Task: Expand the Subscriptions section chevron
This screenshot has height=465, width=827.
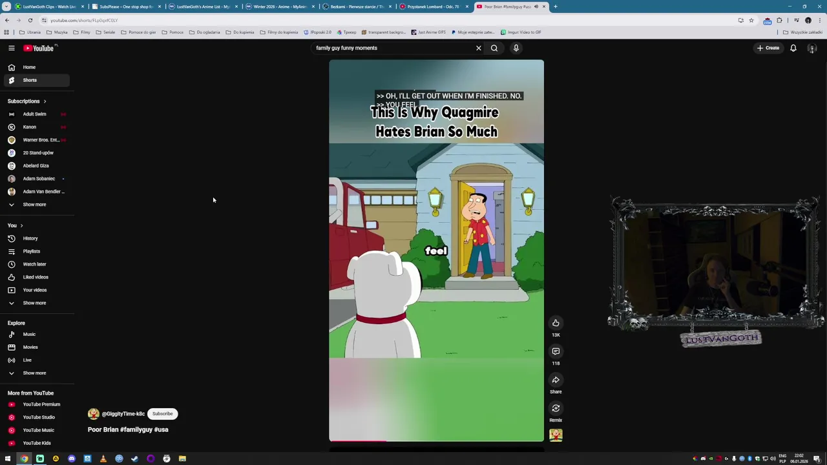Action: pyautogui.click(x=45, y=101)
